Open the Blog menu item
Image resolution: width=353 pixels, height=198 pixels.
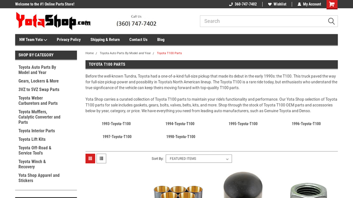[161, 40]
